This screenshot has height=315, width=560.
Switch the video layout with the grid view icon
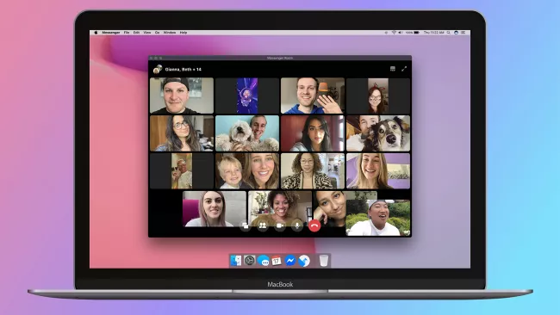tap(393, 69)
